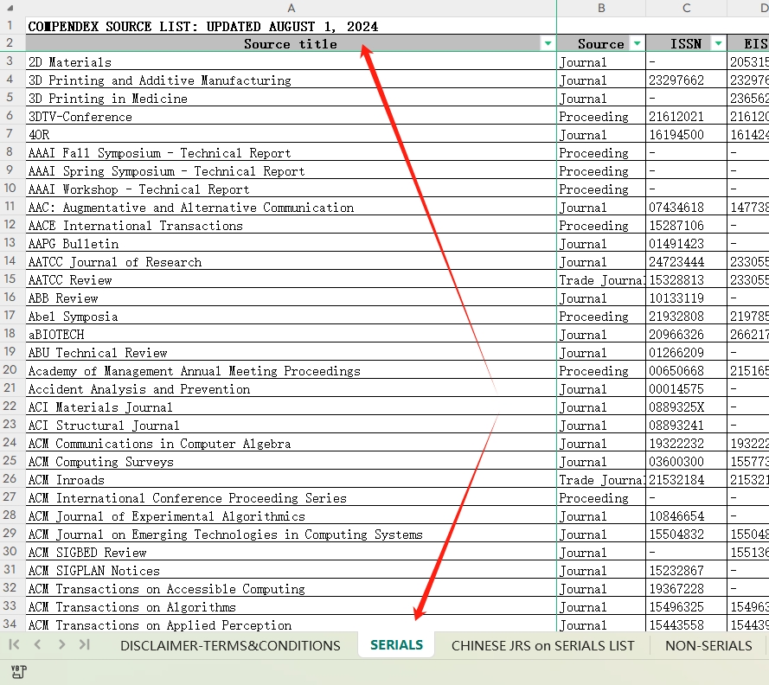Select AAAI Spring Symposium - Technical Report
This screenshot has height=685, width=769.
pyautogui.click(x=291, y=170)
